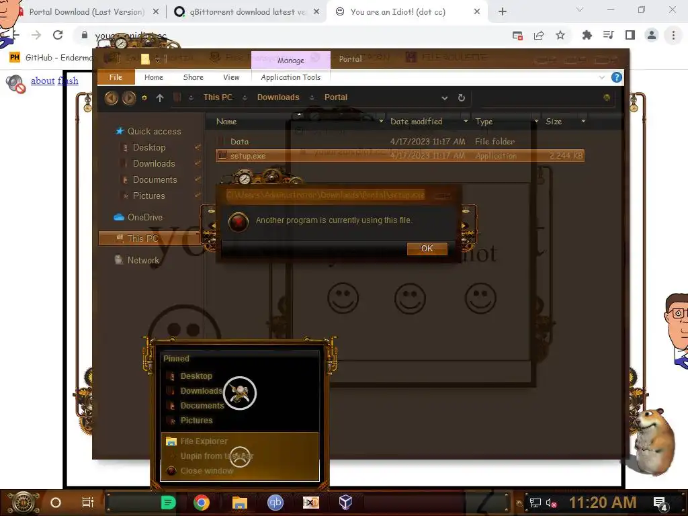Click Chrome's forward navigation arrow

pos(36,35)
